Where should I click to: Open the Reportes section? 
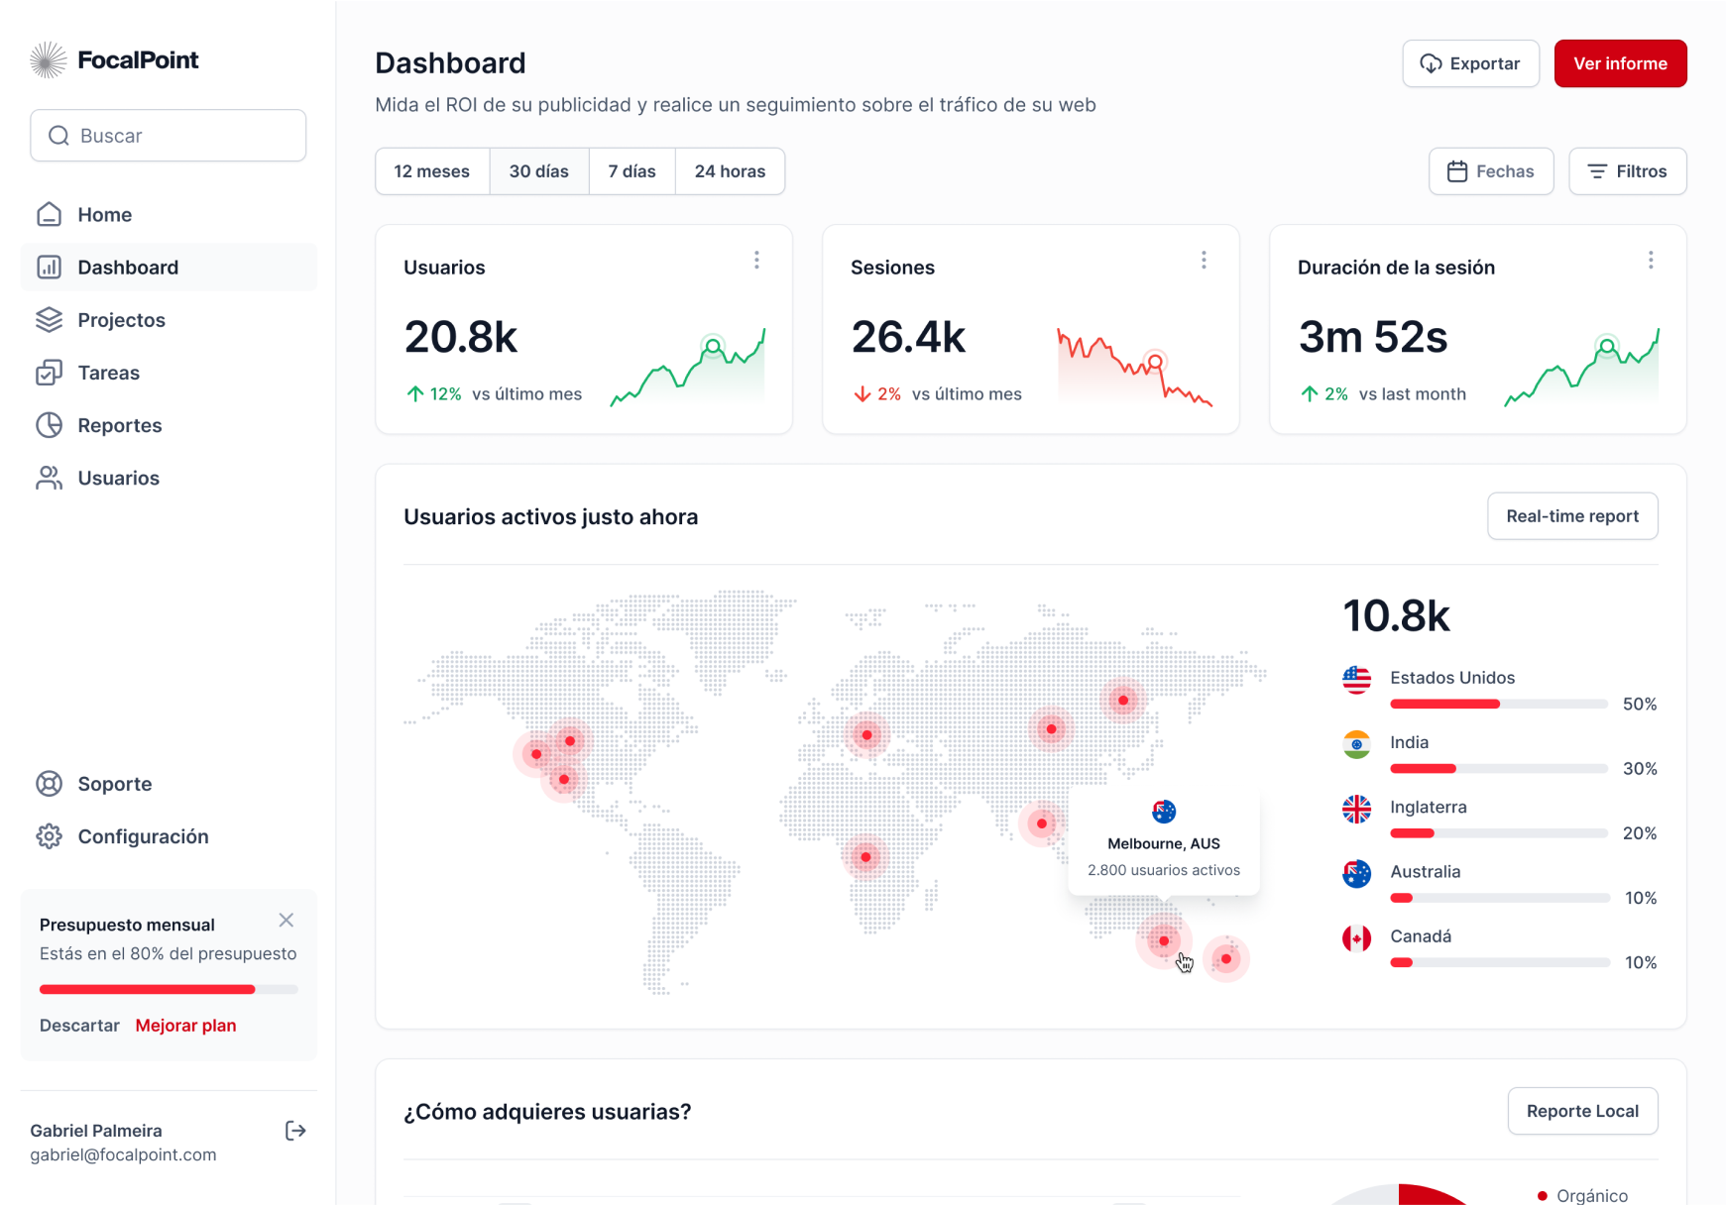click(119, 425)
